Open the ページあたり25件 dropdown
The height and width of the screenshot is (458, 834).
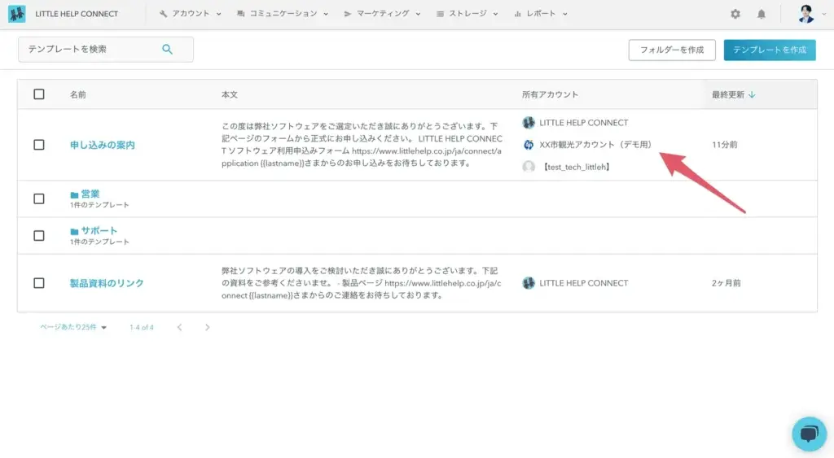coord(73,327)
